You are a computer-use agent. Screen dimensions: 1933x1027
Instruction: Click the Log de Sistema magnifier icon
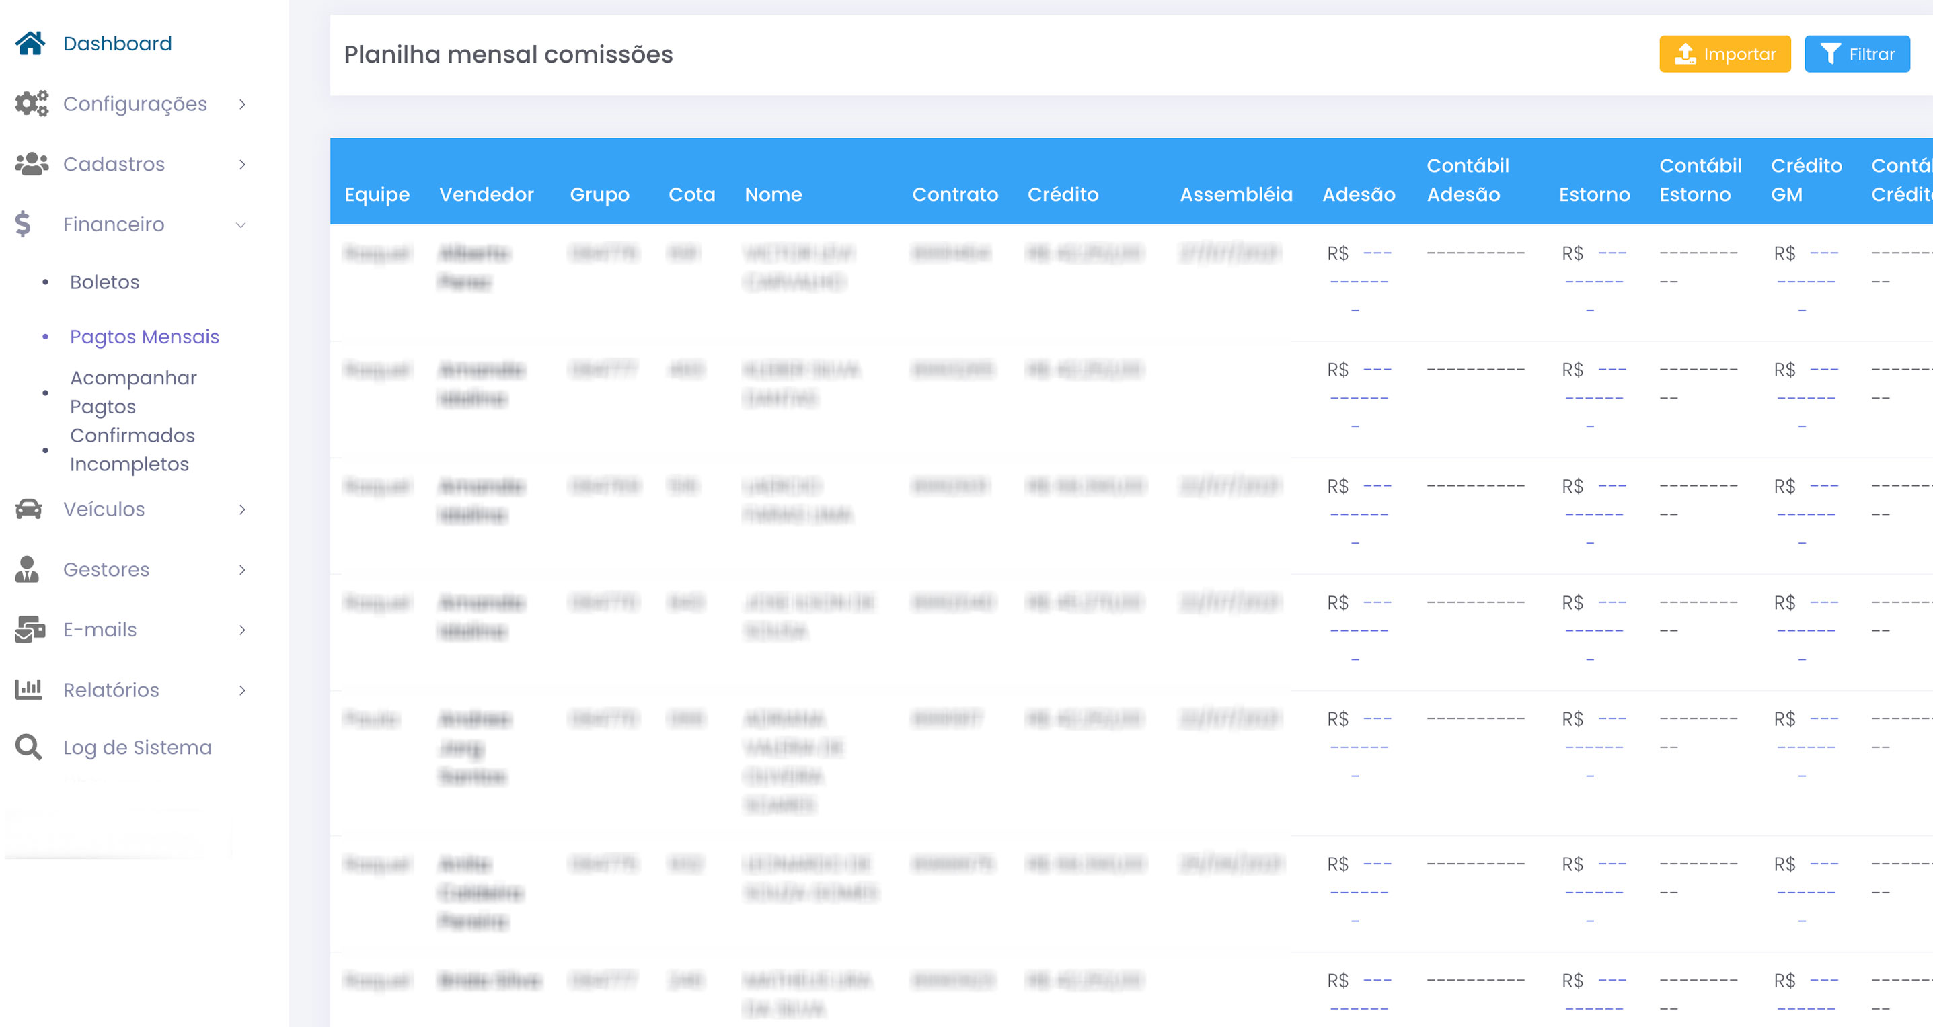tap(28, 747)
